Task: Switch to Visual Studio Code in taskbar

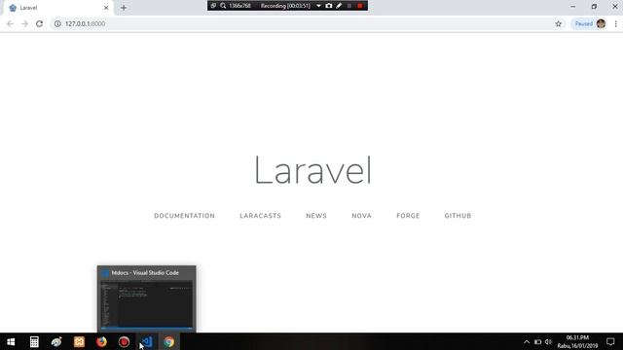Action: (147, 341)
